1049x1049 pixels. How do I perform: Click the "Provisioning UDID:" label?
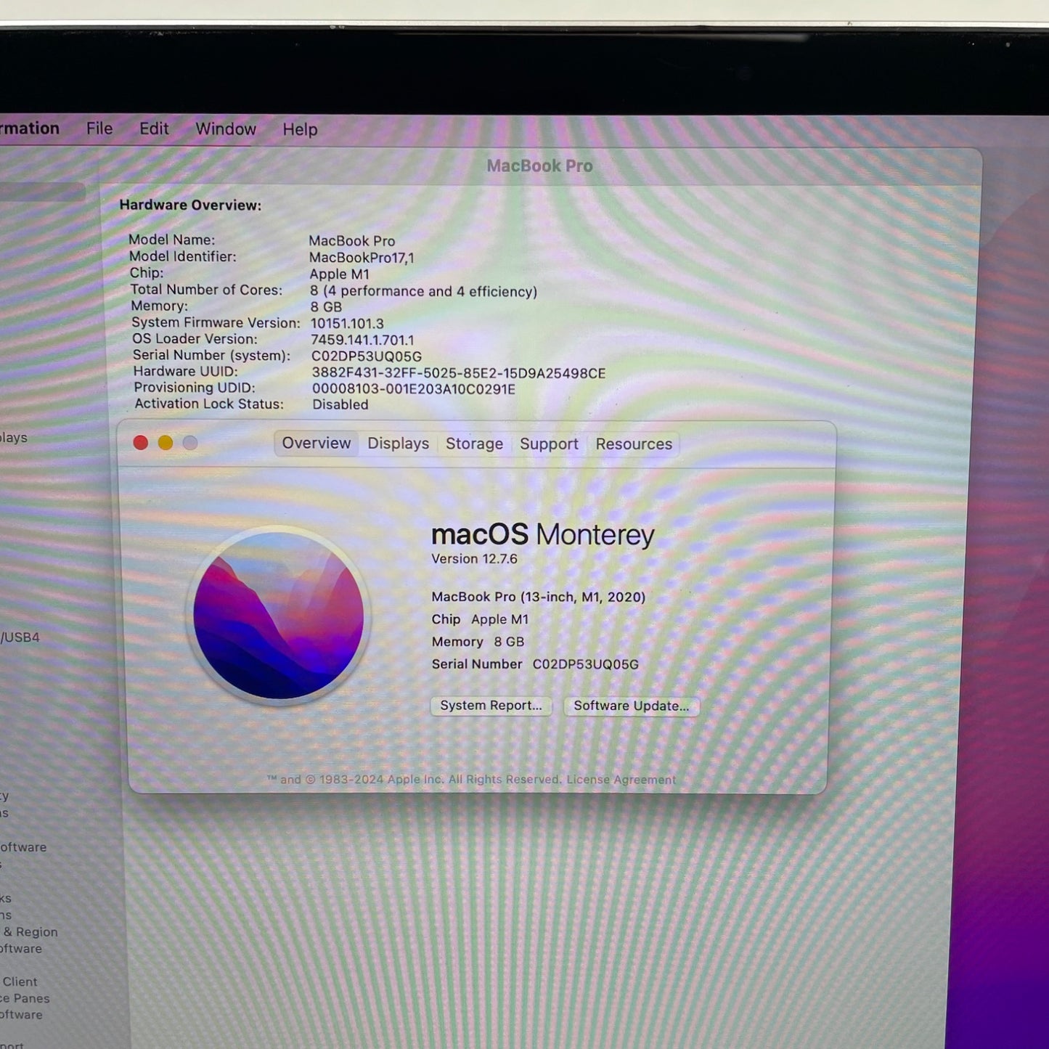point(195,388)
